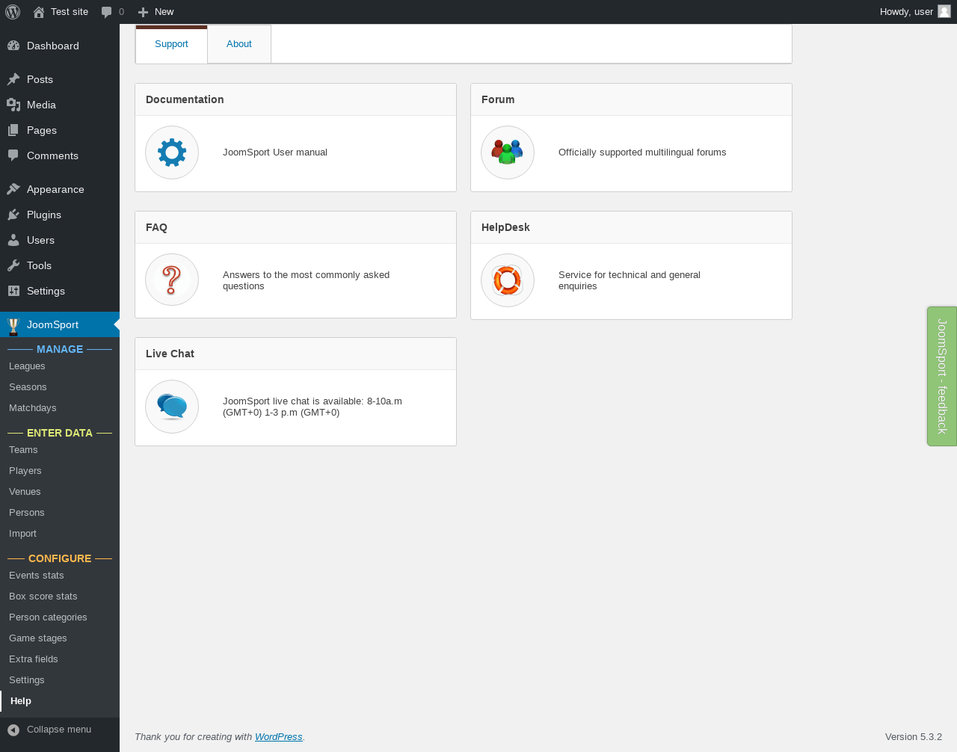Screen dimensions: 957x752
Task: Click the FAQ question mark icon
Action: (x=172, y=280)
